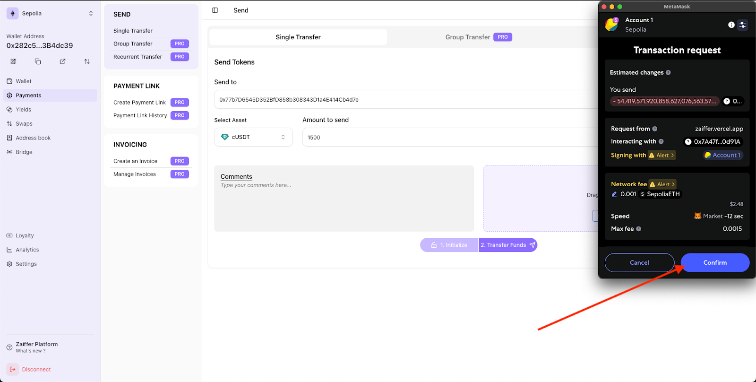Screen dimensions: 756x382
Task: Open the Wallet sidebar item
Action: pos(50,81)
